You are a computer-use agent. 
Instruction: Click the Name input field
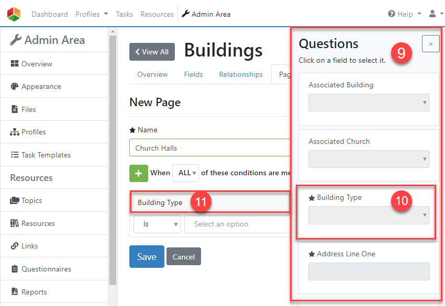tap(209, 148)
